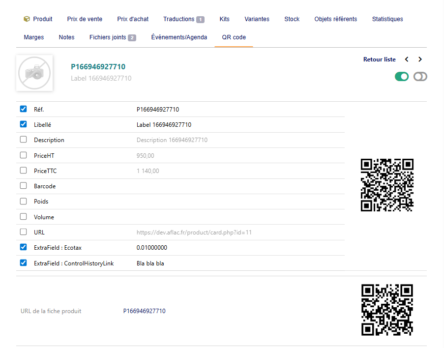Open the Prix de vente tab
The height and width of the screenshot is (348, 444).
pyautogui.click(x=85, y=19)
